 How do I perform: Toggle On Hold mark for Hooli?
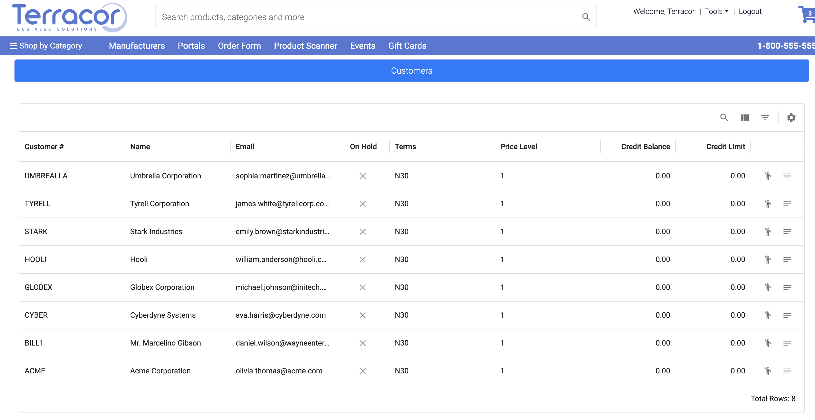(x=362, y=259)
